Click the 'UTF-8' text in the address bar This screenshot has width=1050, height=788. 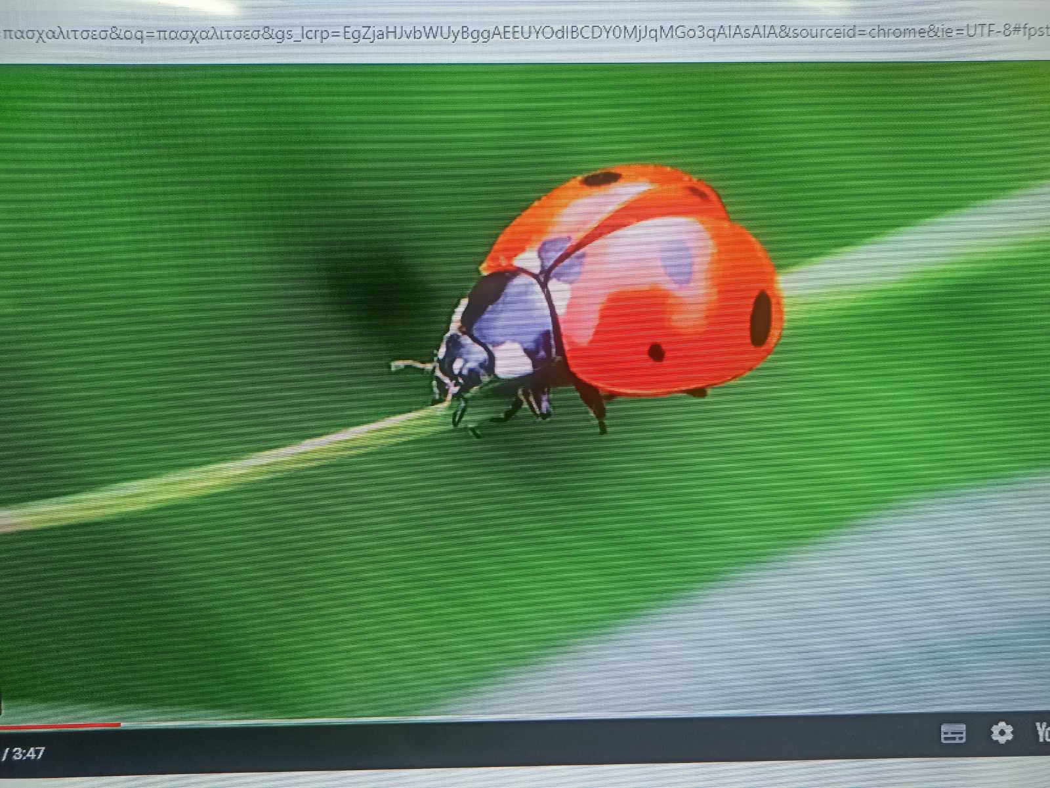984,31
